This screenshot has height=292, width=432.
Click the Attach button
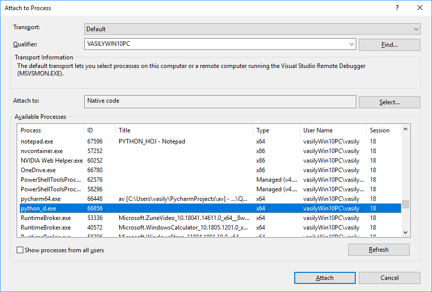[x=325, y=278]
